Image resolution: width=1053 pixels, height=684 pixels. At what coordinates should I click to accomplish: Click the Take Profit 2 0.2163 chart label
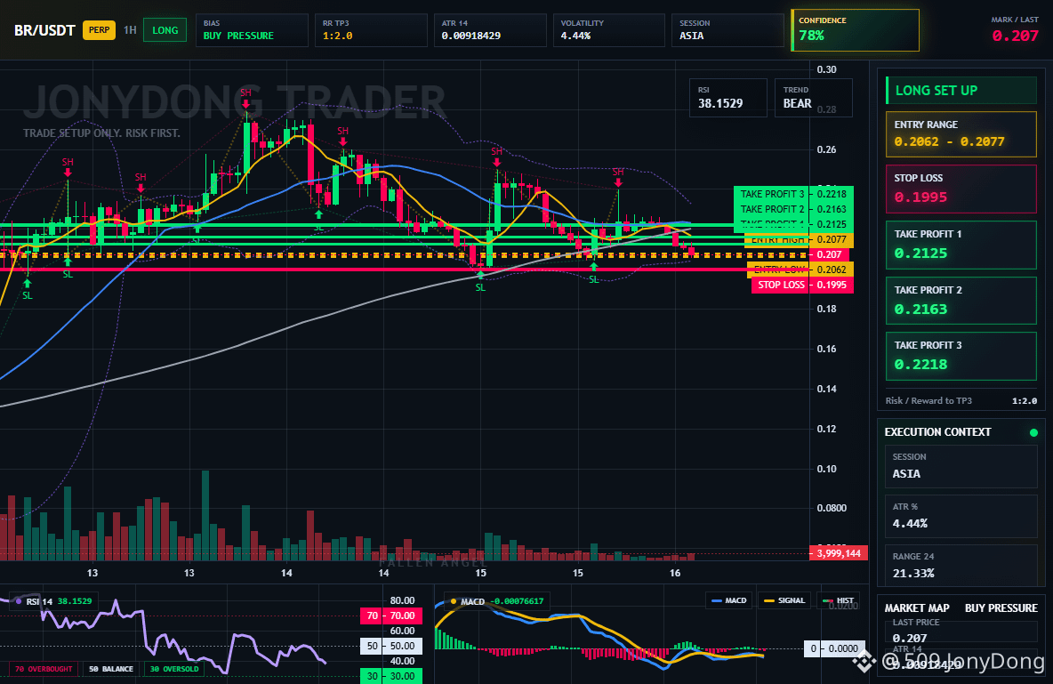click(793, 209)
